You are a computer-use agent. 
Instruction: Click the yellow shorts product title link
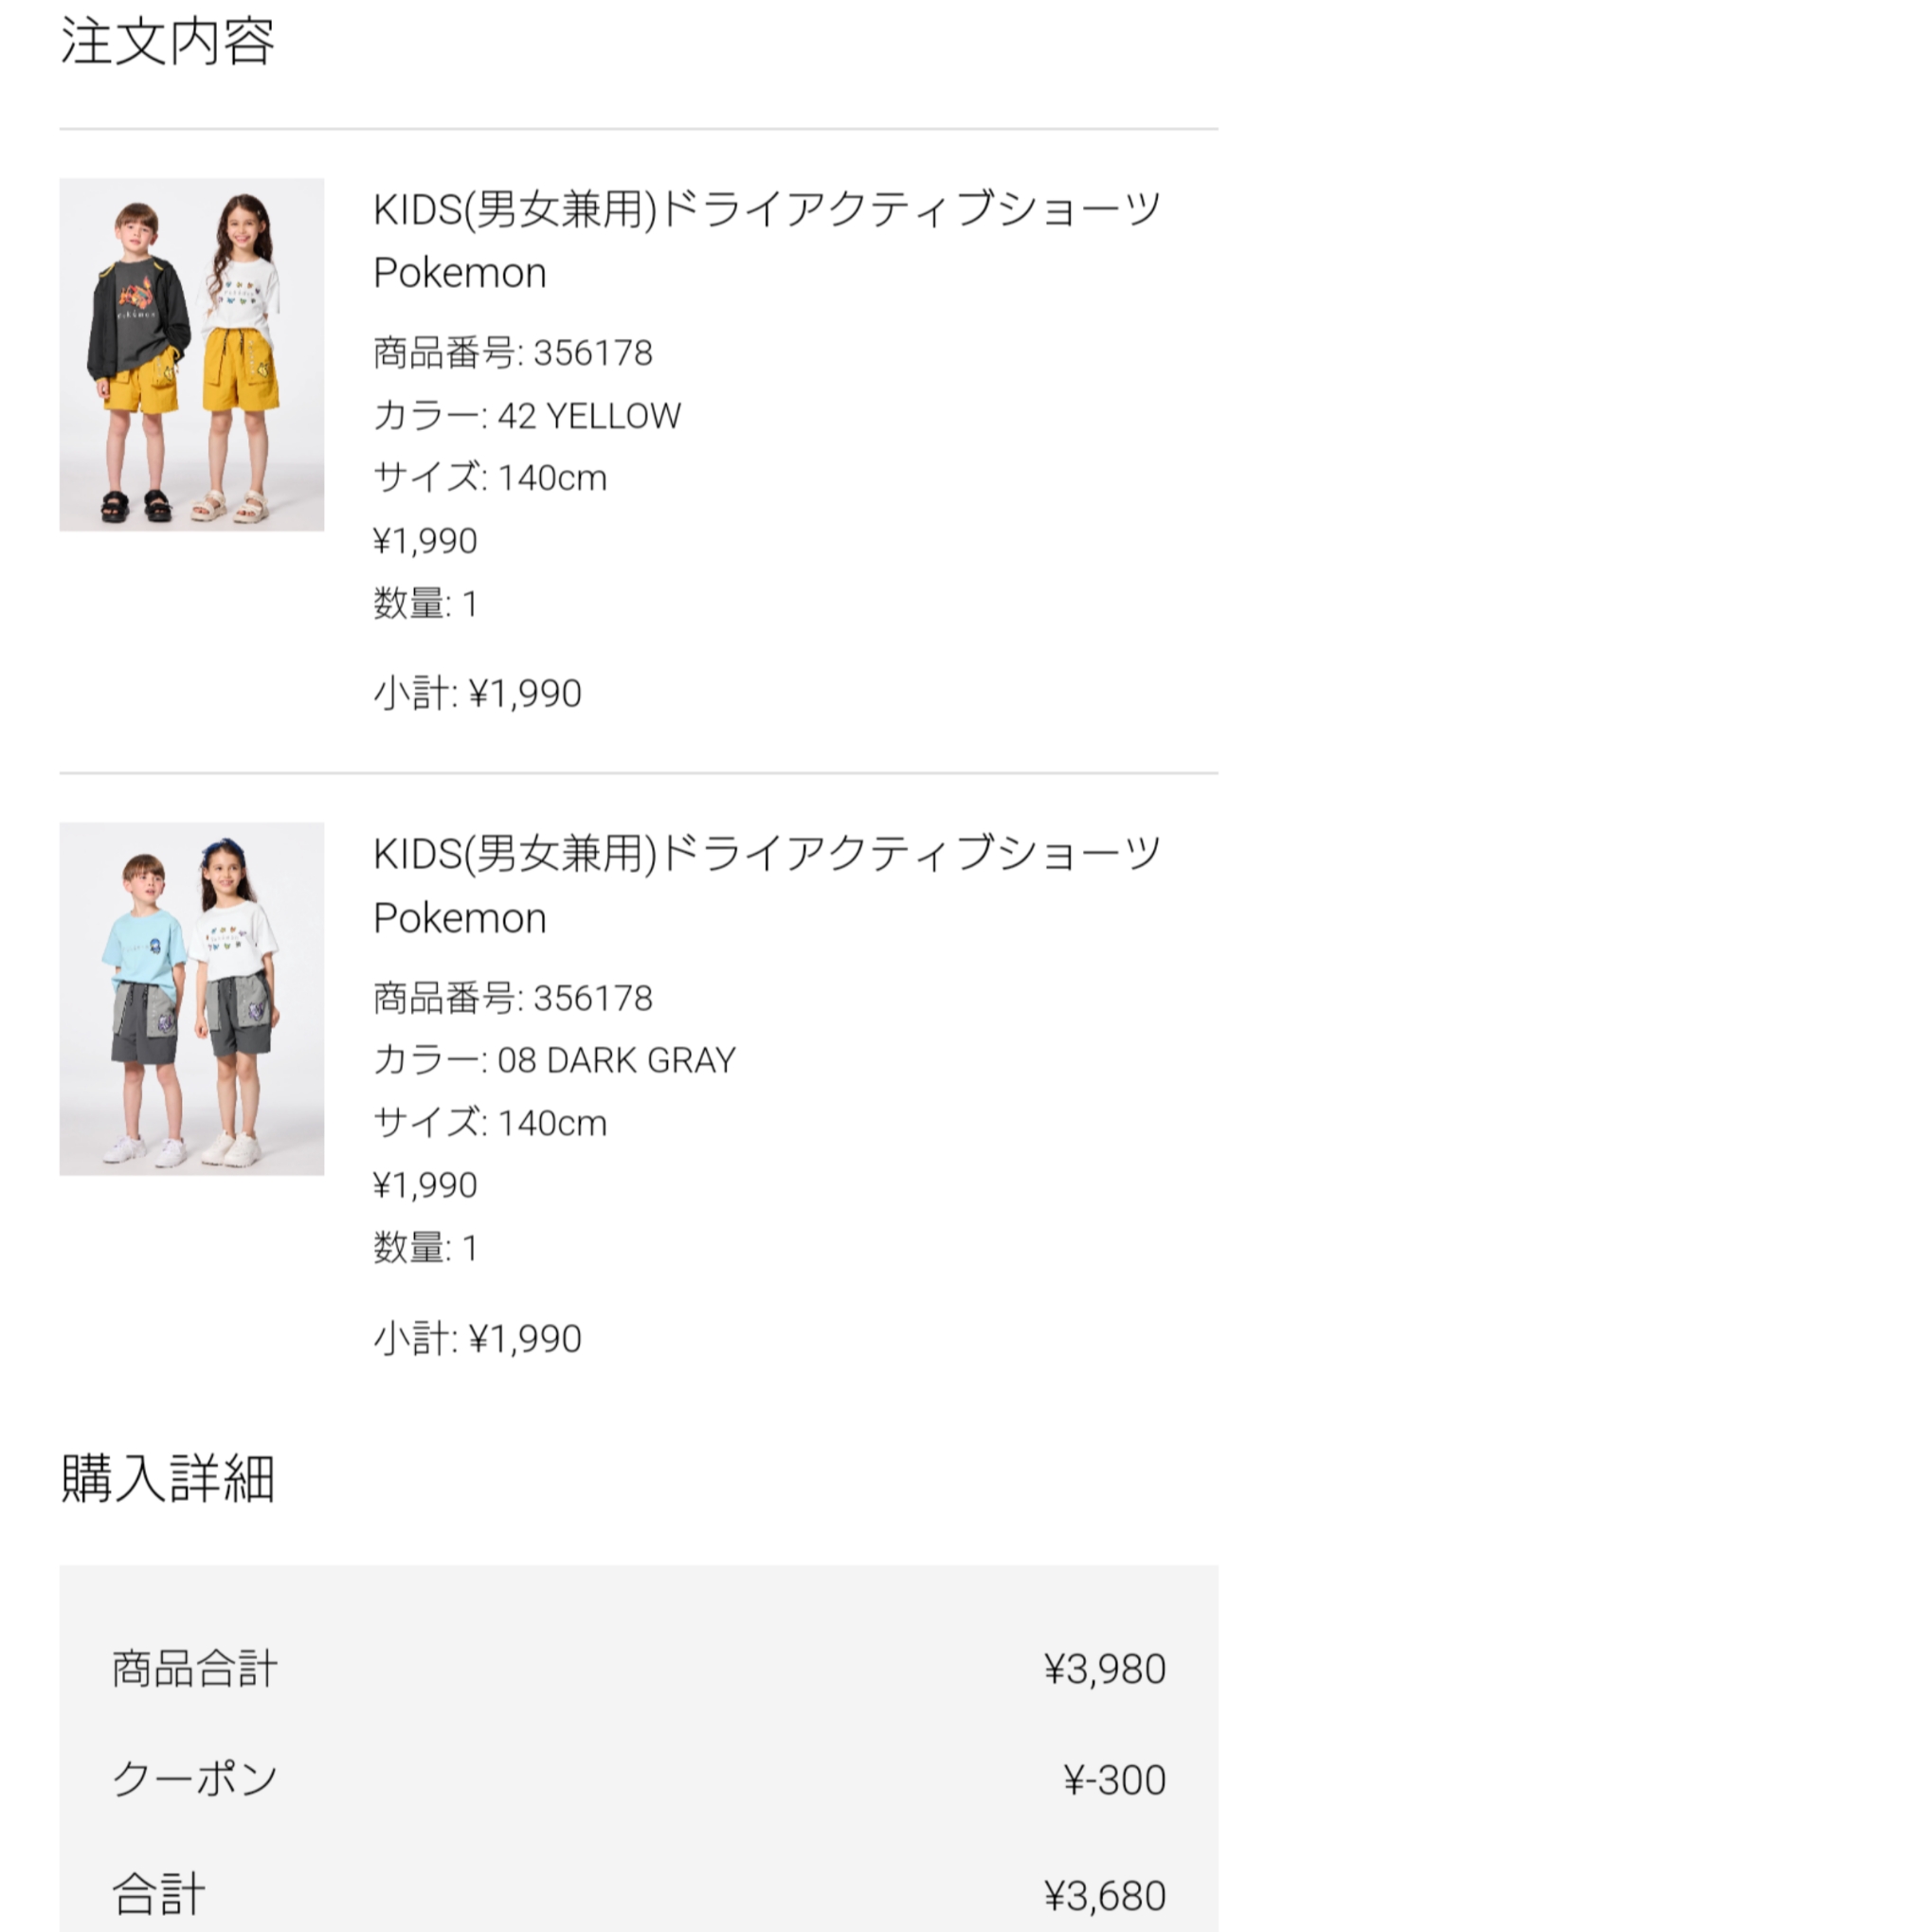pyautogui.click(x=766, y=240)
